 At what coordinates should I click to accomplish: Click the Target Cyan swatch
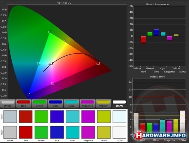[x=72, y=132]
